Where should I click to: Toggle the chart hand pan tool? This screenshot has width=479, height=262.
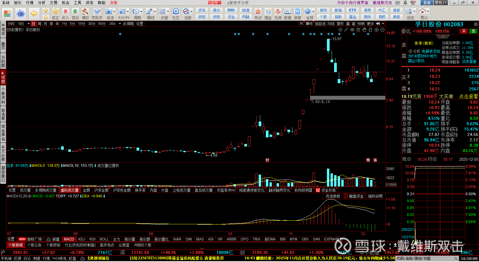(364, 30)
